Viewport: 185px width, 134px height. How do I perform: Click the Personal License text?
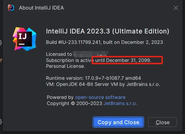point(65,66)
